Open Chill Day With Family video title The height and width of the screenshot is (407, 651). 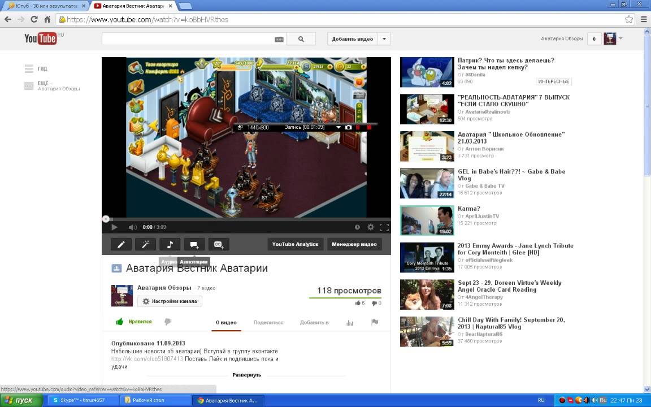(511, 323)
